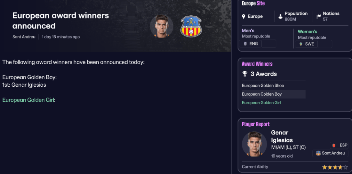
Task: Click the Current Ability star rating
Action: pyautogui.click(x=334, y=167)
